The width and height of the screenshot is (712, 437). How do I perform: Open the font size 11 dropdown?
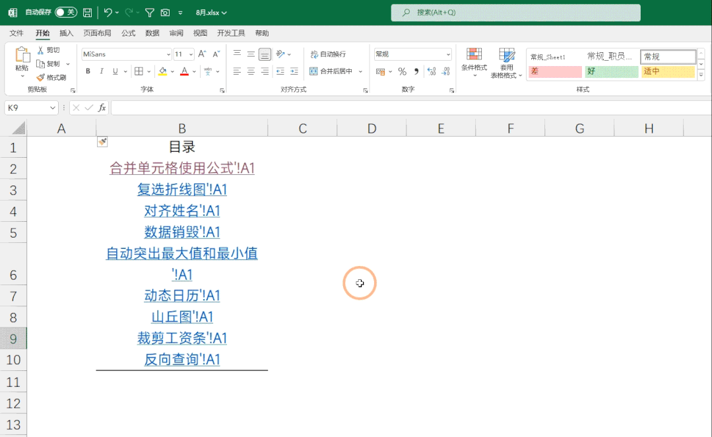(x=191, y=54)
